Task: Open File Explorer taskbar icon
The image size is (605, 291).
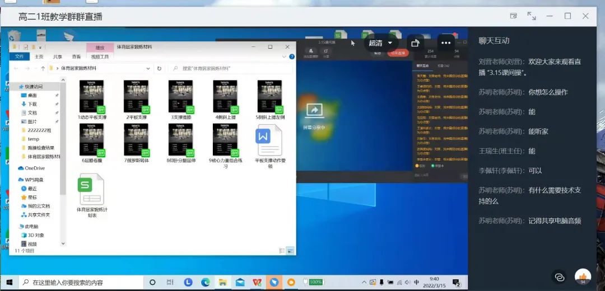Action: coord(222,282)
